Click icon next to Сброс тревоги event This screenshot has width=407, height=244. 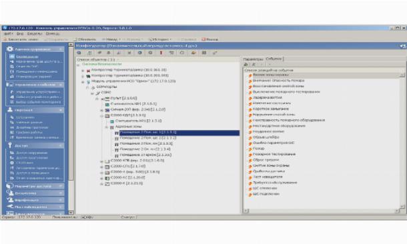coord(250,161)
